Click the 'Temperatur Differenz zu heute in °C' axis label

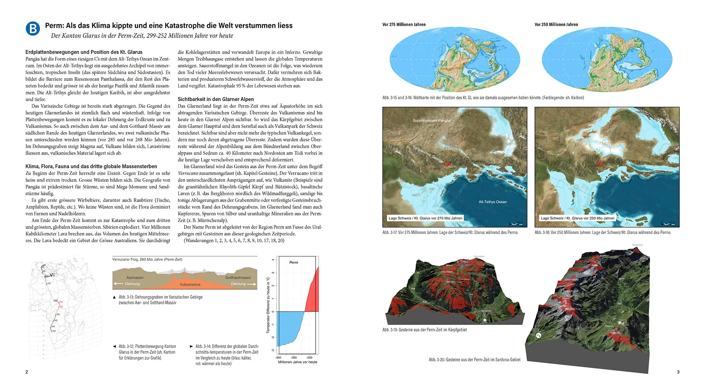pos(268,305)
